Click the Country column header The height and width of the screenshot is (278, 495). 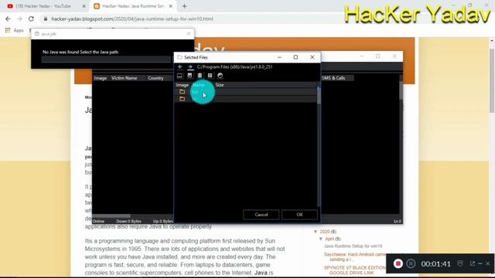155,78
